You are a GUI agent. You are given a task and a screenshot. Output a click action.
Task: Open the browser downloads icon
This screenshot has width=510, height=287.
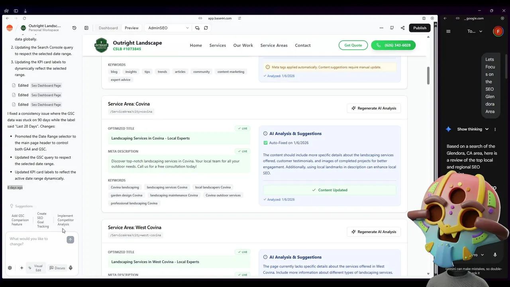point(25,11)
